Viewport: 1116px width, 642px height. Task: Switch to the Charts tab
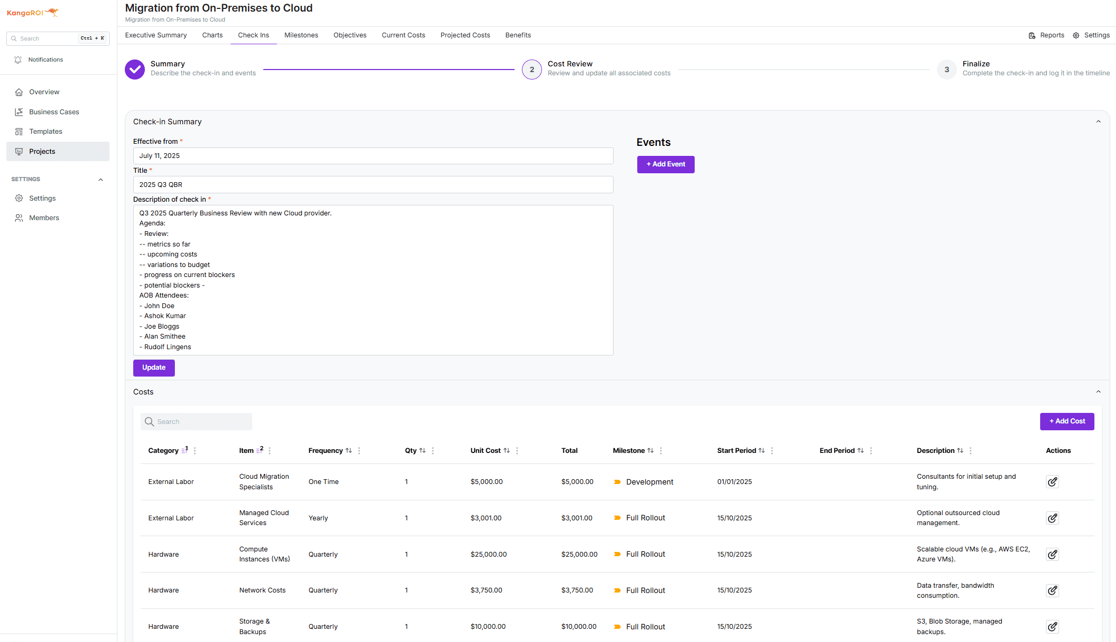(212, 35)
